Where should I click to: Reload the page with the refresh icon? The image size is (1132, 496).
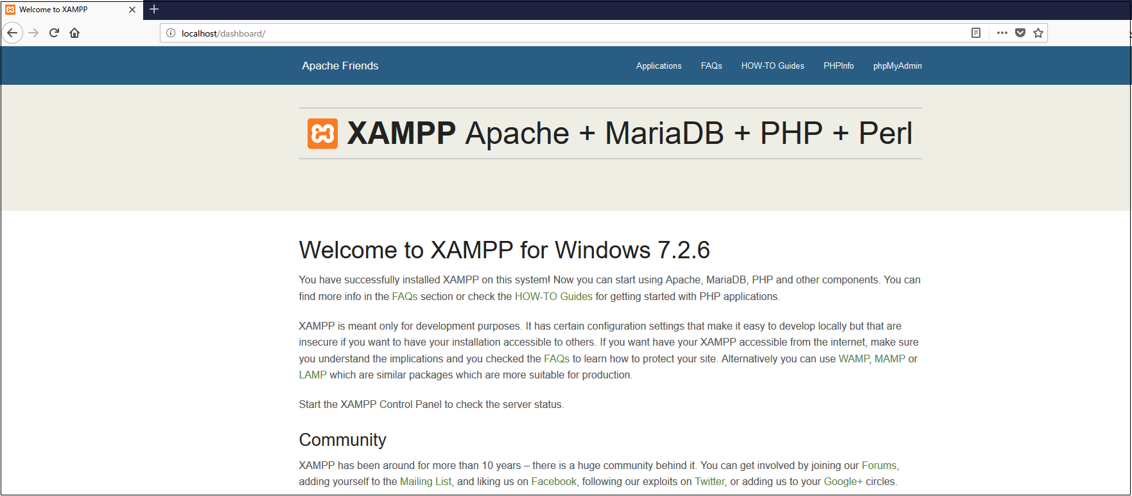coord(55,33)
